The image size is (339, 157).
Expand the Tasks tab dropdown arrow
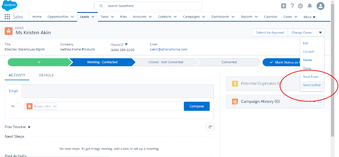[x=113, y=16]
